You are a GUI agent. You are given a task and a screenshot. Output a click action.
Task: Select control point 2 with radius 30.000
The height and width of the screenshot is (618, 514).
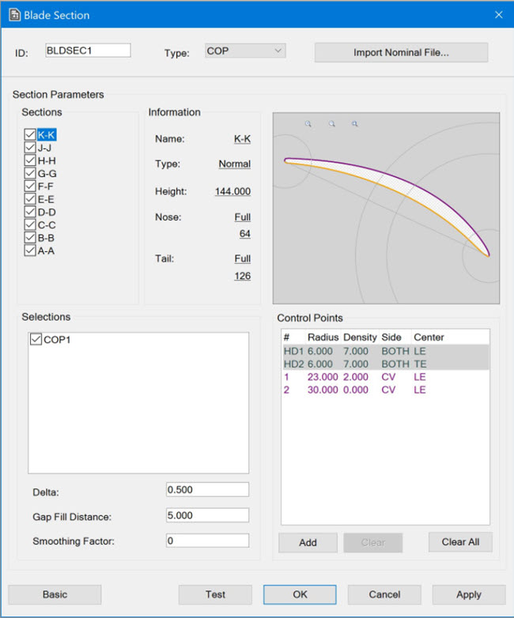coord(384,390)
